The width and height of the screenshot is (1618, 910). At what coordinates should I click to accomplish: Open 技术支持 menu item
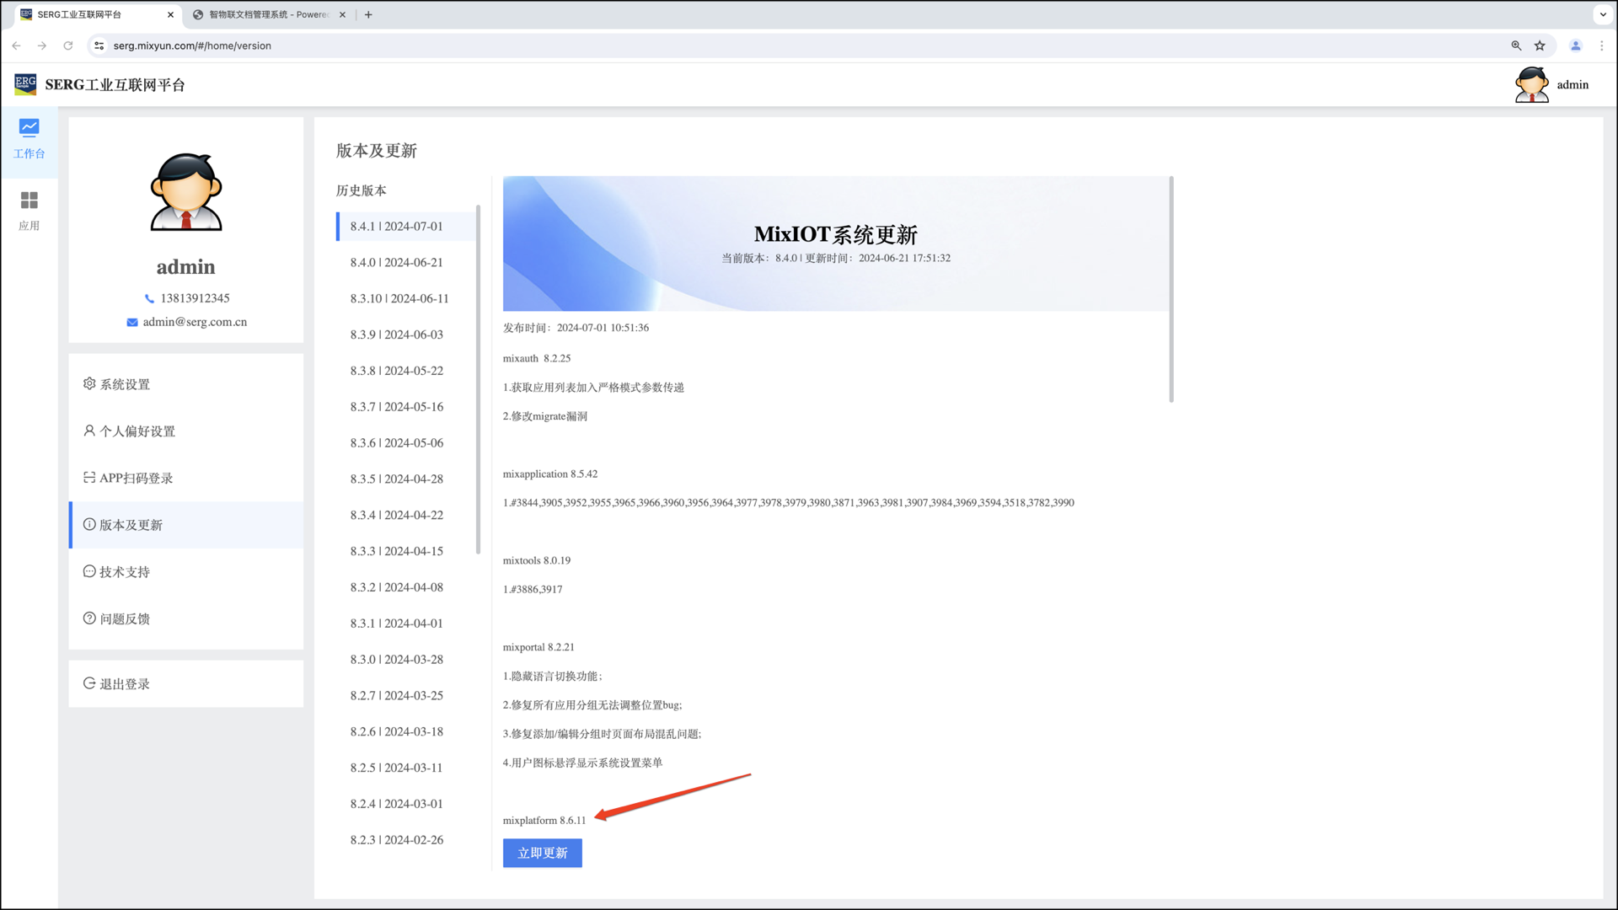125,572
